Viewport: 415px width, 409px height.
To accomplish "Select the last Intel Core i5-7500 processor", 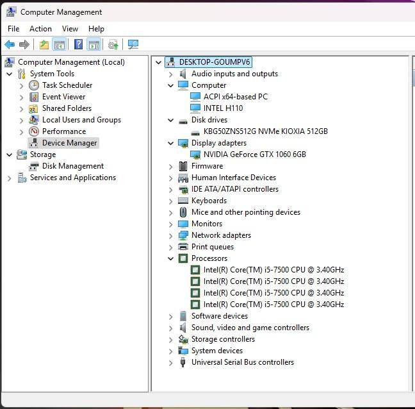I will point(273,305).
